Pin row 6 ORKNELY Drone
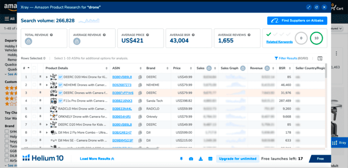This screenshot has height=168, width=348. click(x=40, y=117)
